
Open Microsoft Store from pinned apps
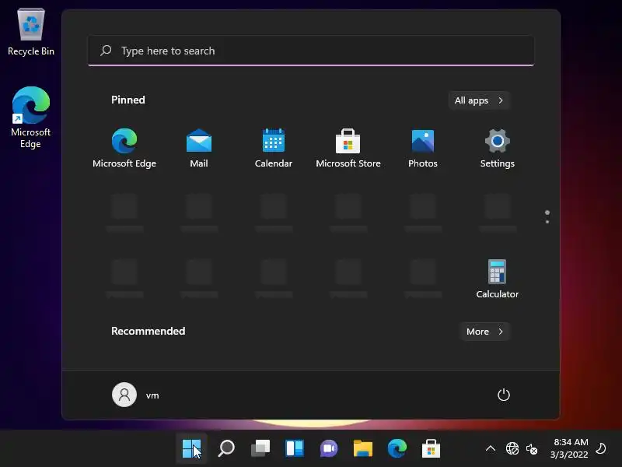[x=348, y=148]
